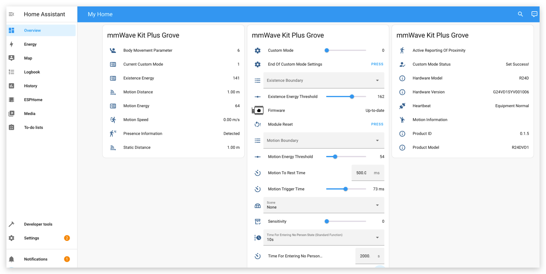
Task: Open Developer tools in the sidebar
Action: [41, 224]
